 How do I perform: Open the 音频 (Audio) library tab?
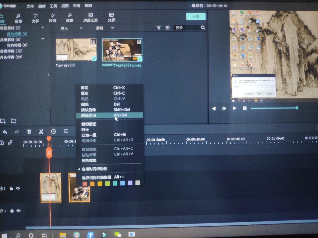(x=18, y=18)
